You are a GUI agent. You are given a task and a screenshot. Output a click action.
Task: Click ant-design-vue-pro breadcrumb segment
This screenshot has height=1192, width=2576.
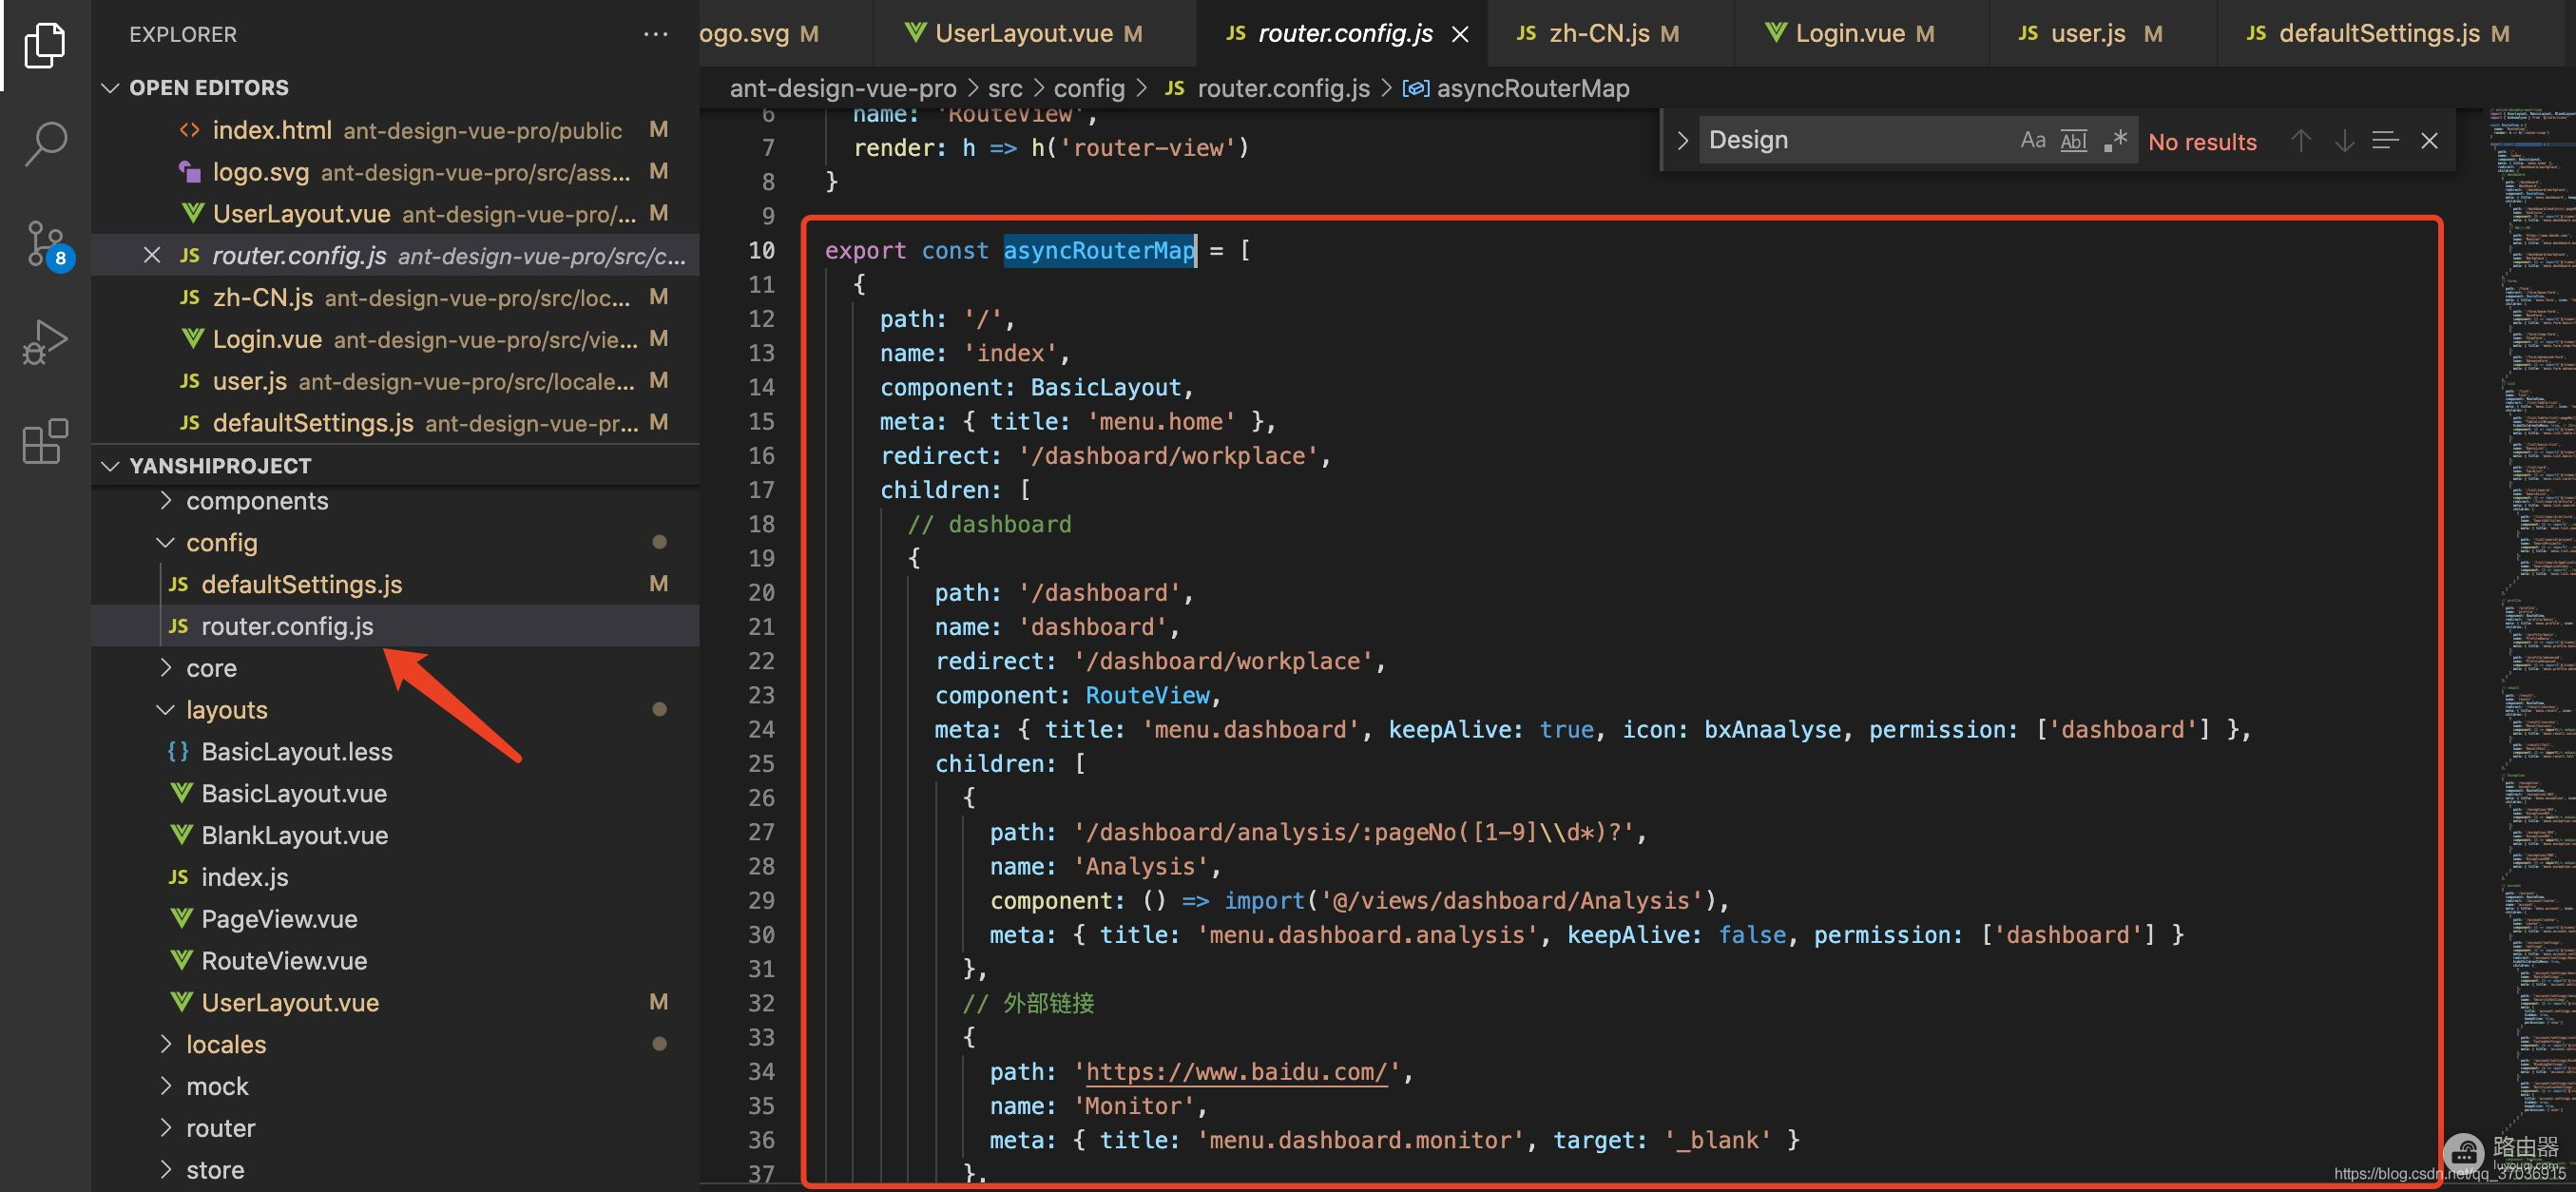pos(842,89)
